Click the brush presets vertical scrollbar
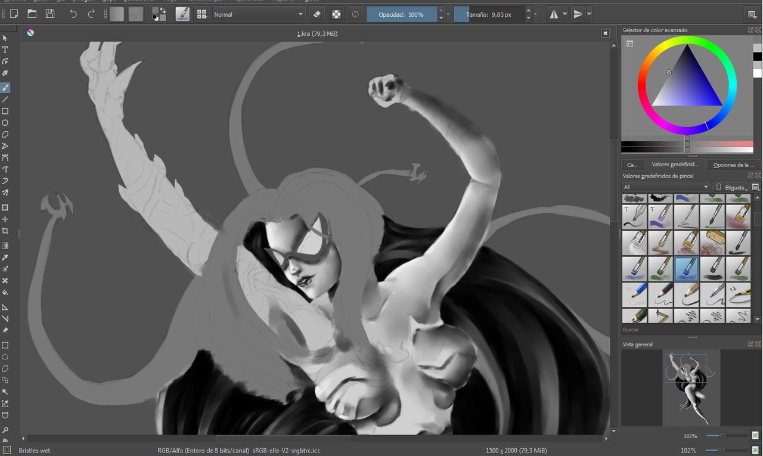Viewport: 763px width, 456px height. [x=758, y=259]
